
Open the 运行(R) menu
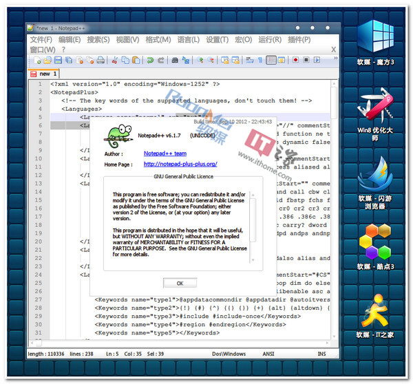[270, 40]
